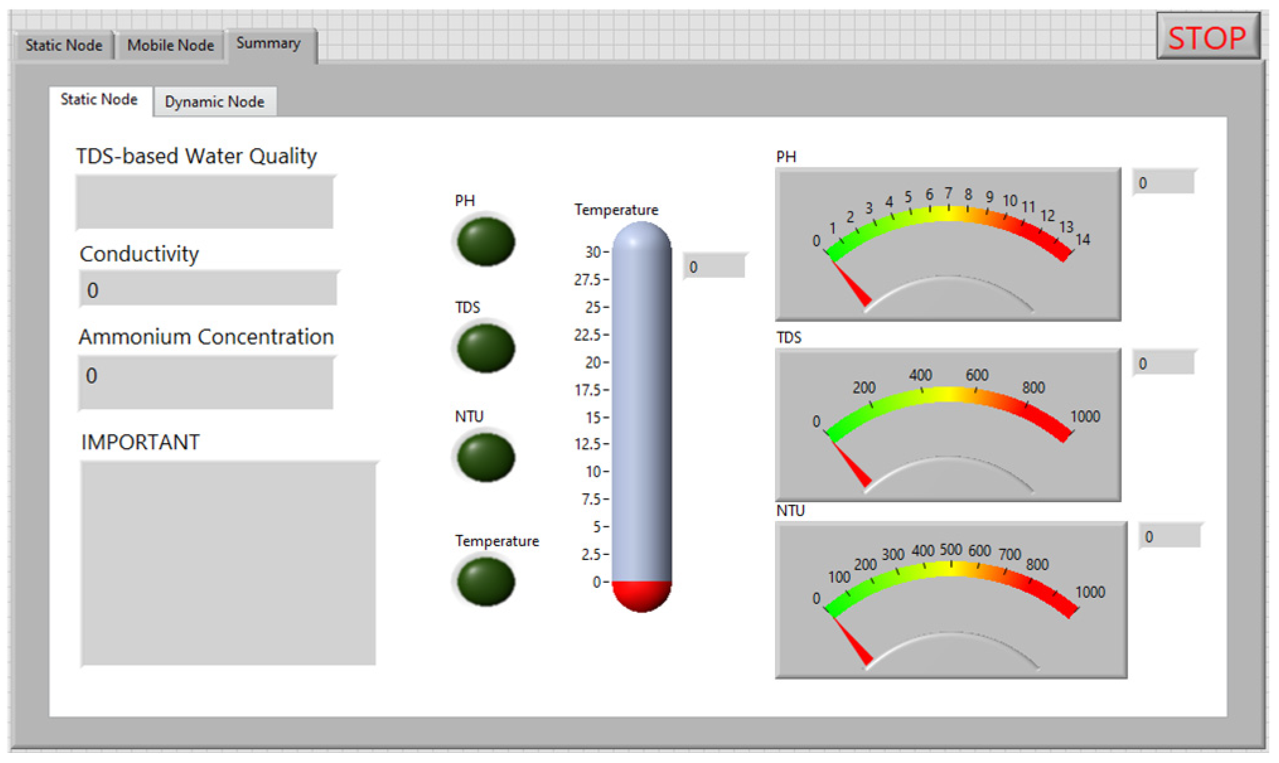Click the PH LED indicator
Viewport: 1279px width, 763px height.
485,241
